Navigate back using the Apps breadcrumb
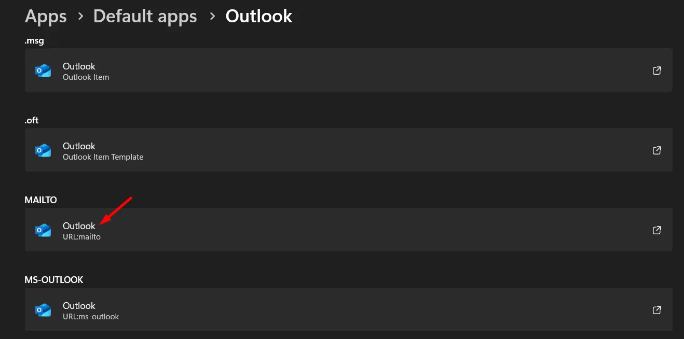The image size is (684, 339). 45,16
